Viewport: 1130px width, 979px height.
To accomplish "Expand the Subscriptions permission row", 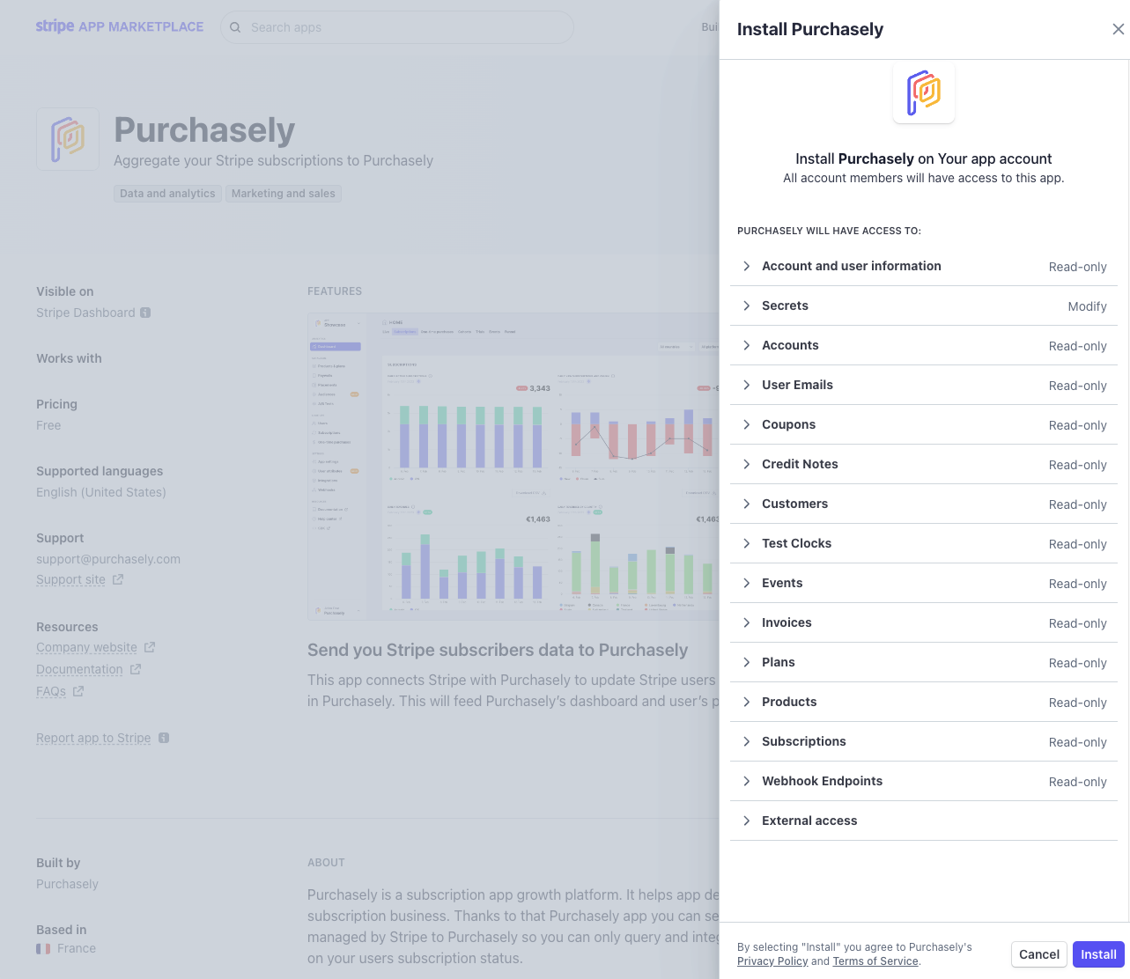I will coord(923,741).
